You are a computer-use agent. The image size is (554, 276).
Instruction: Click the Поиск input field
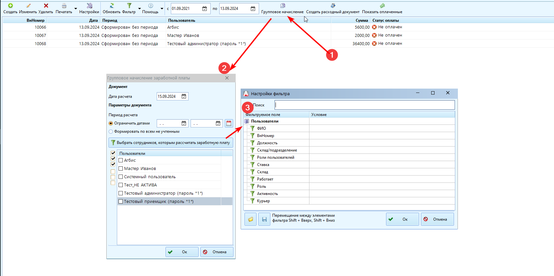(365, 105)
